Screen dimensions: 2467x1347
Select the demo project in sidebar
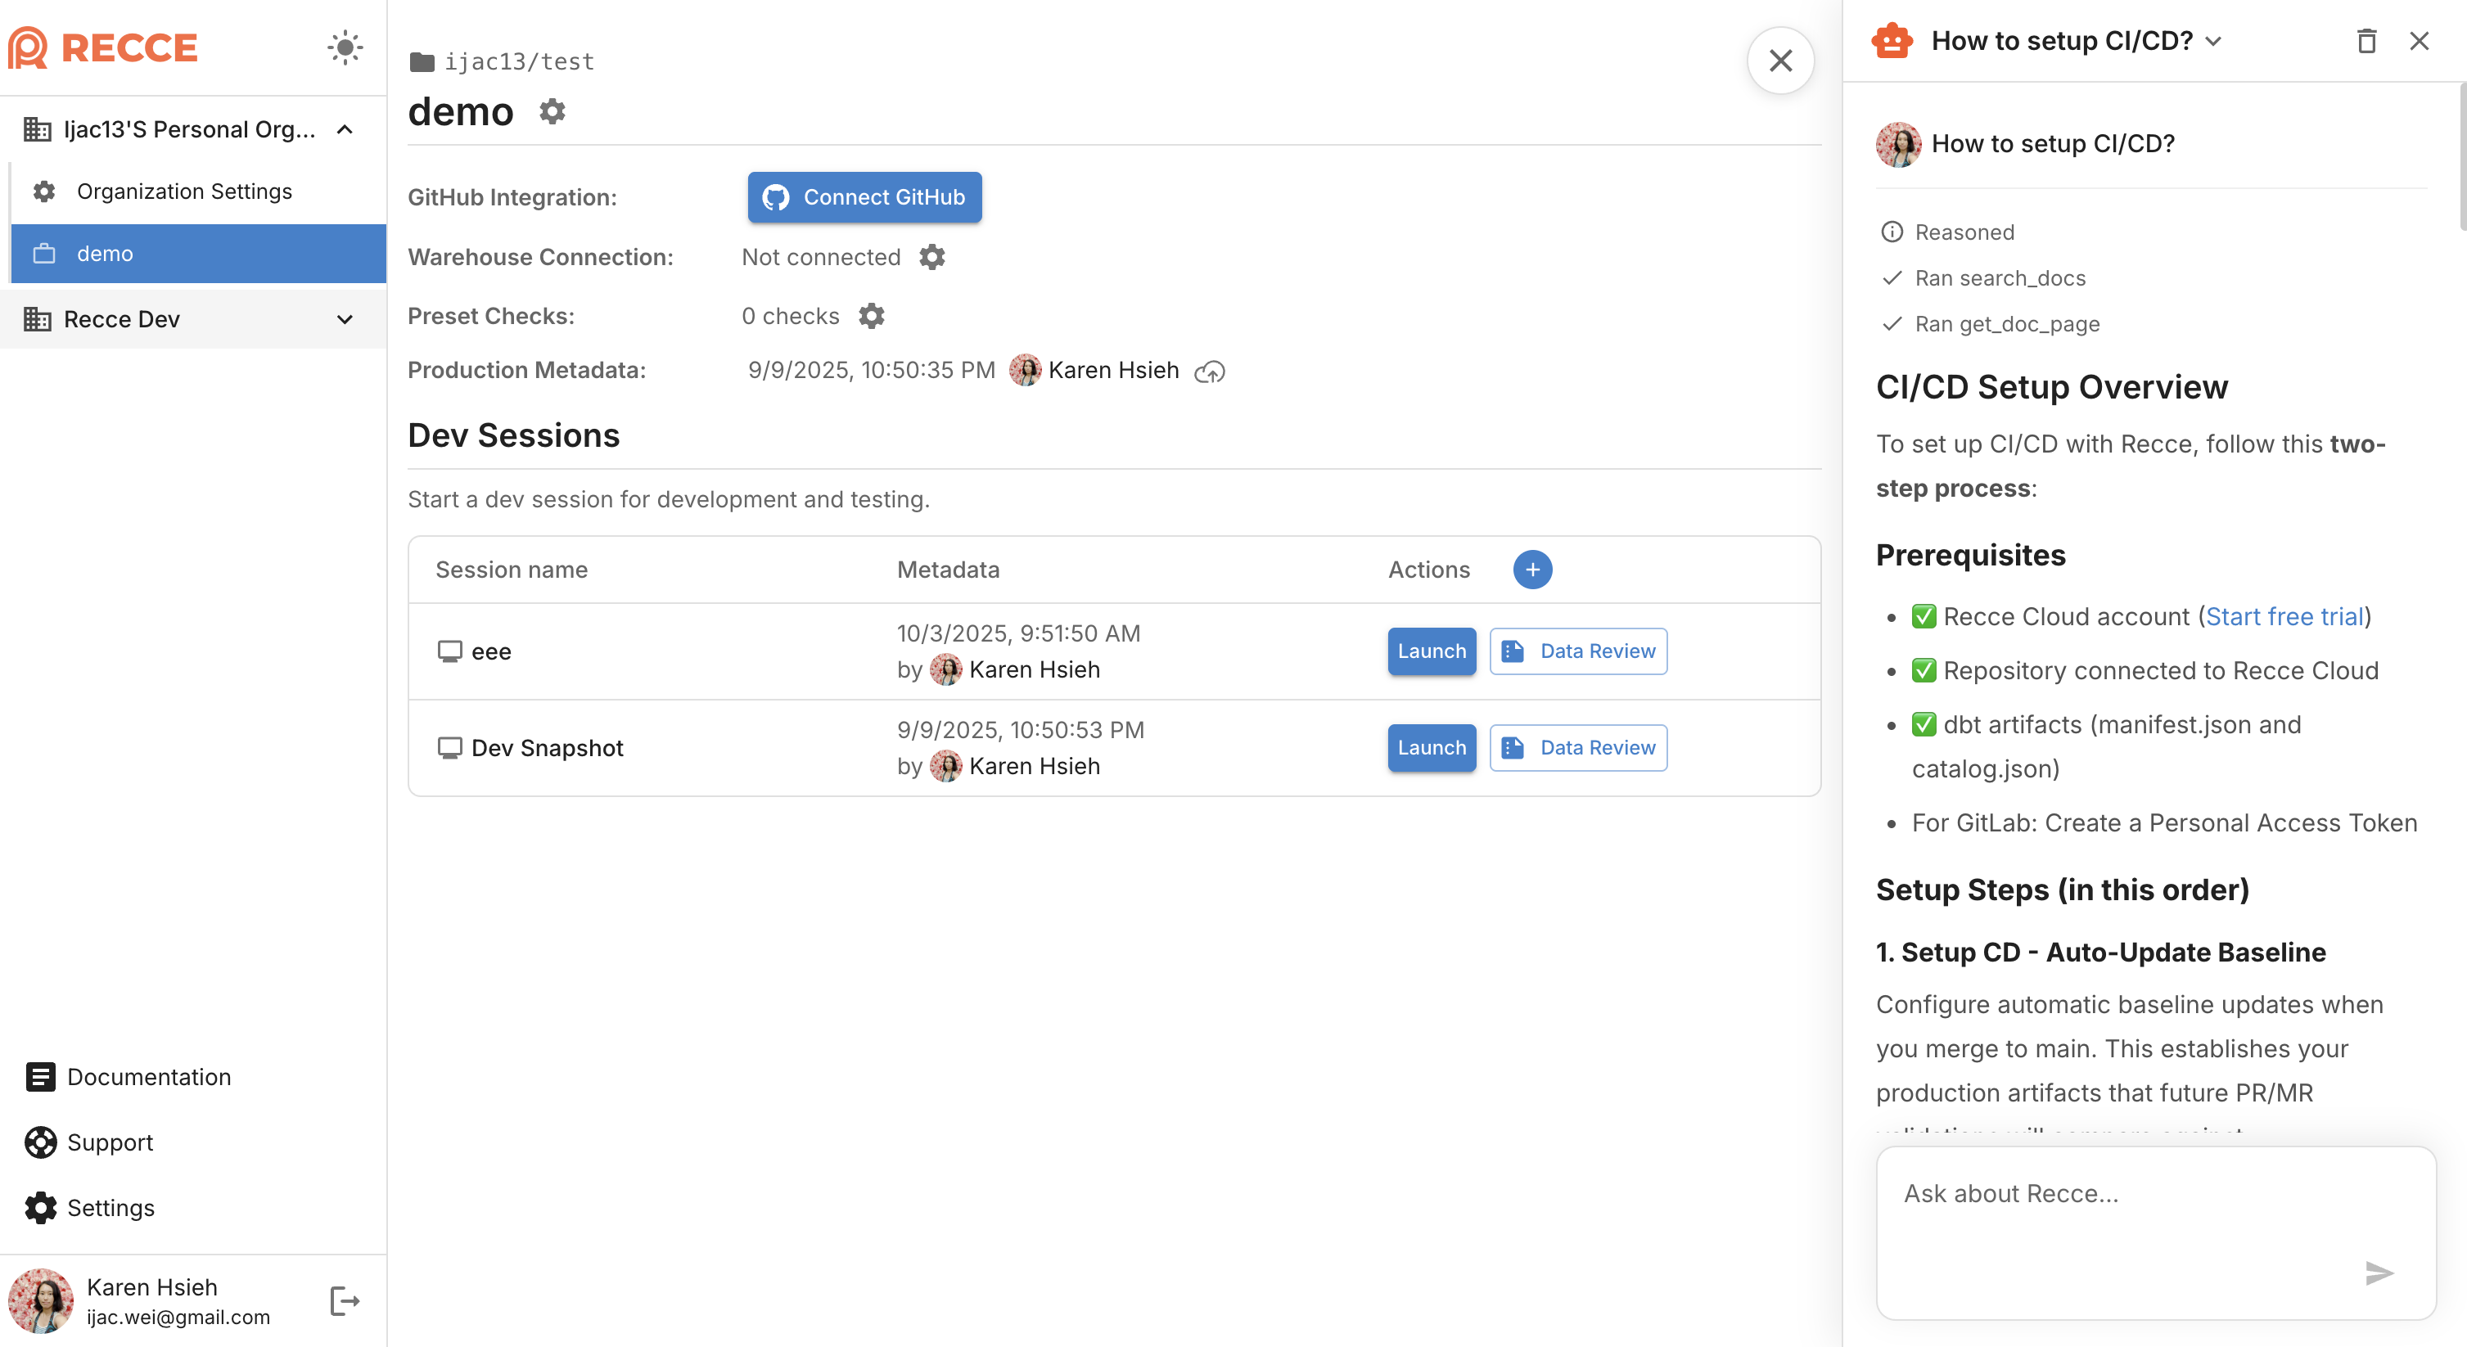coord(198,254)
